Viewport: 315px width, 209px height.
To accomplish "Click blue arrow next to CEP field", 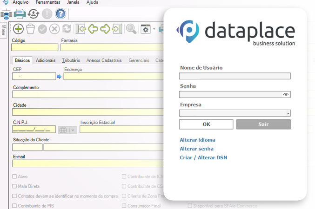I will click(59, 77).
